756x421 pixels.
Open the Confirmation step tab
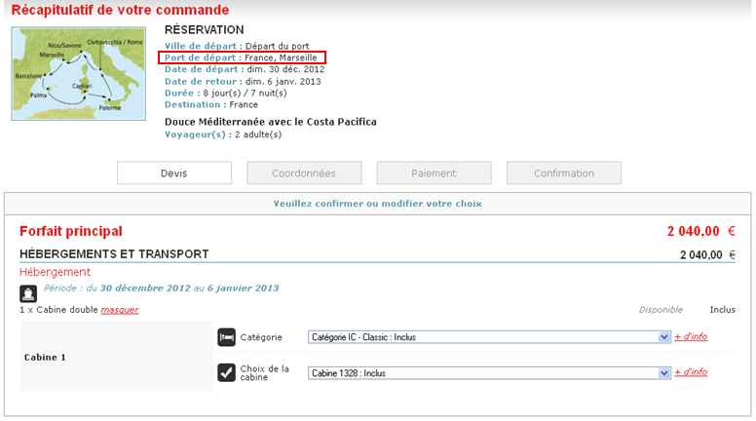[563, 173]
